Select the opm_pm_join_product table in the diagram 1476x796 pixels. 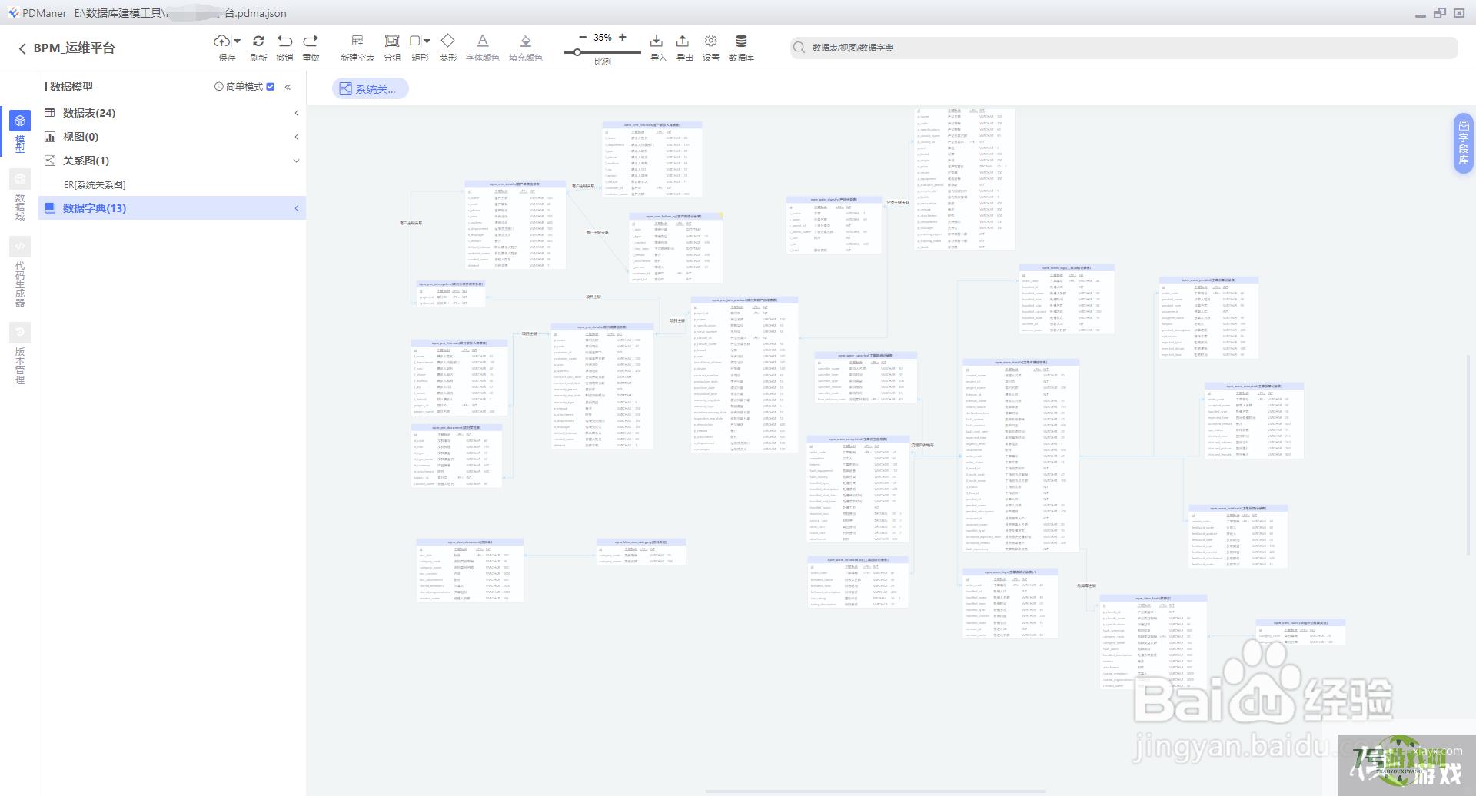(744, 374)
